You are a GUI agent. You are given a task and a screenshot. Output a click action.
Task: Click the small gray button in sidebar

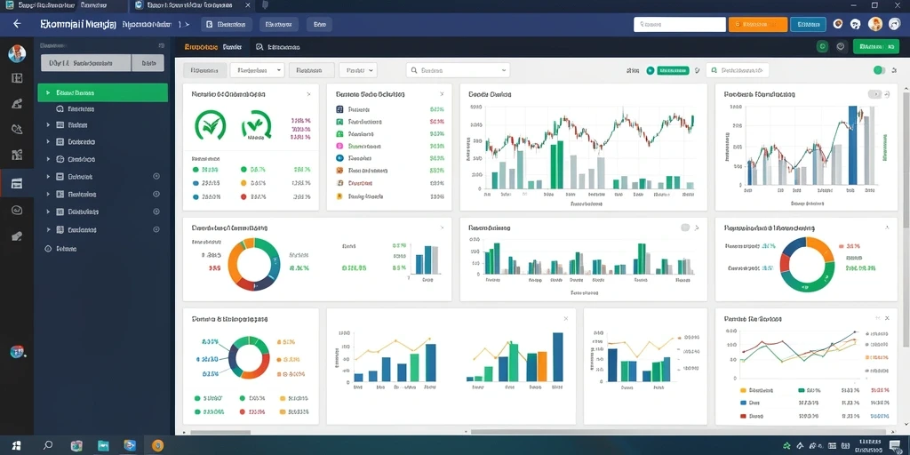coord(148,63)
